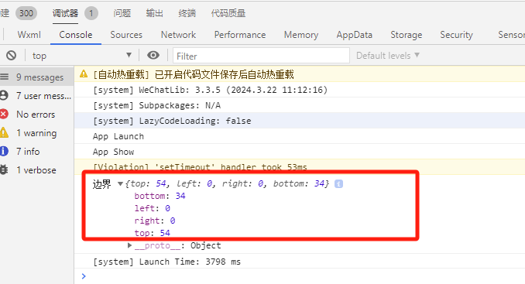Open the 输出 panel tab
Image resolution: width=525 pixels, height=284 pixels.
[154, 13]
